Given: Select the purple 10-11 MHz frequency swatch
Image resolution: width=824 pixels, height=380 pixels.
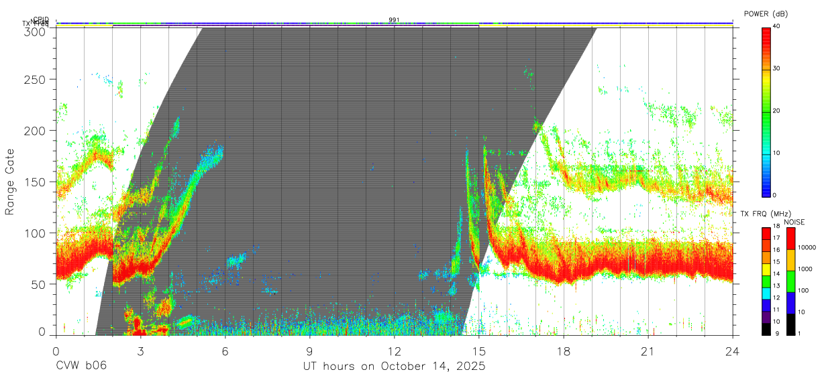Looking at the screenshot, I should point(766,317).
